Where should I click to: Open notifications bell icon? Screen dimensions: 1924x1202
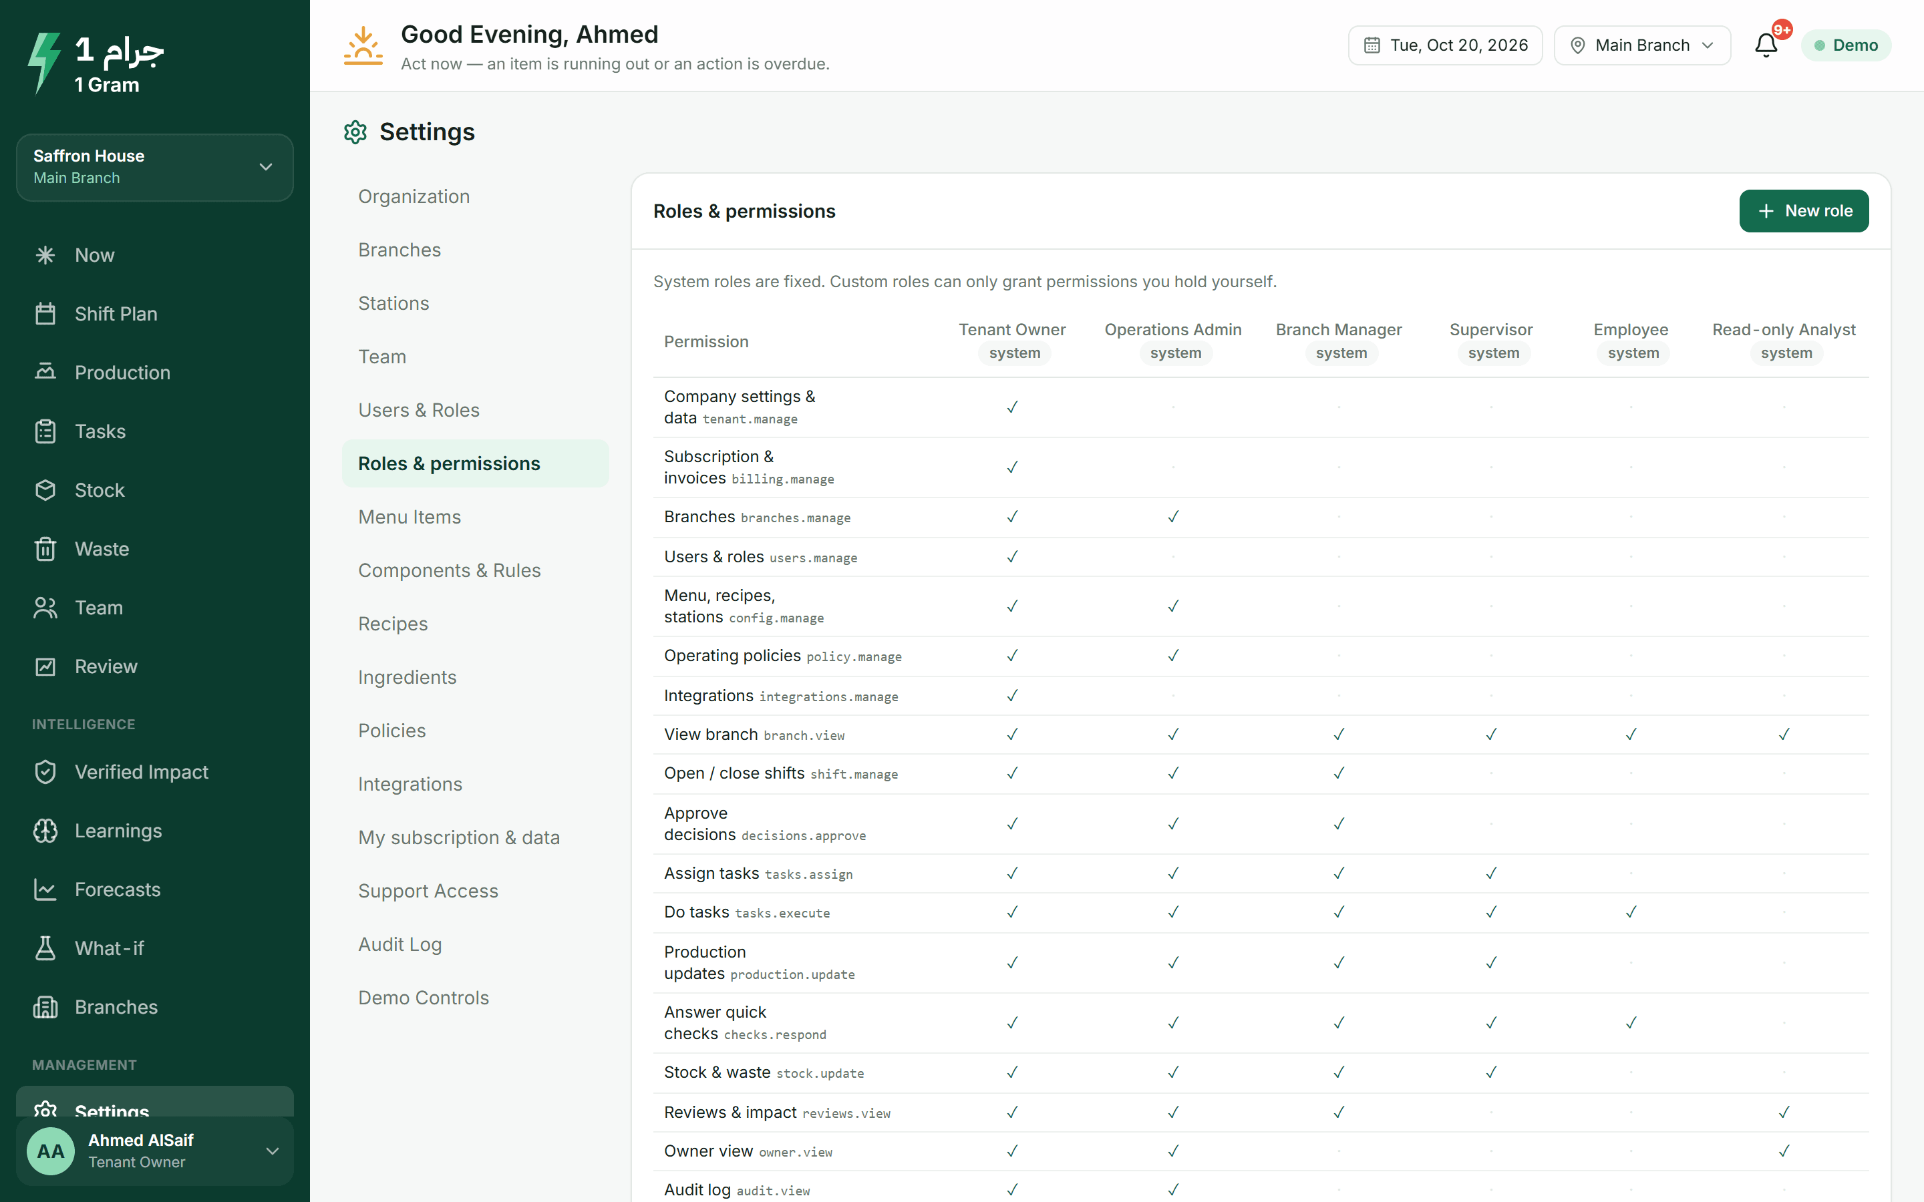tap(1766, 45)
